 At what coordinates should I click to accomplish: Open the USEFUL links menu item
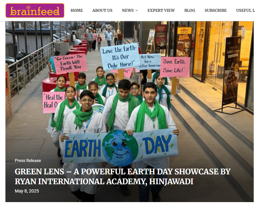pos(245,11)
